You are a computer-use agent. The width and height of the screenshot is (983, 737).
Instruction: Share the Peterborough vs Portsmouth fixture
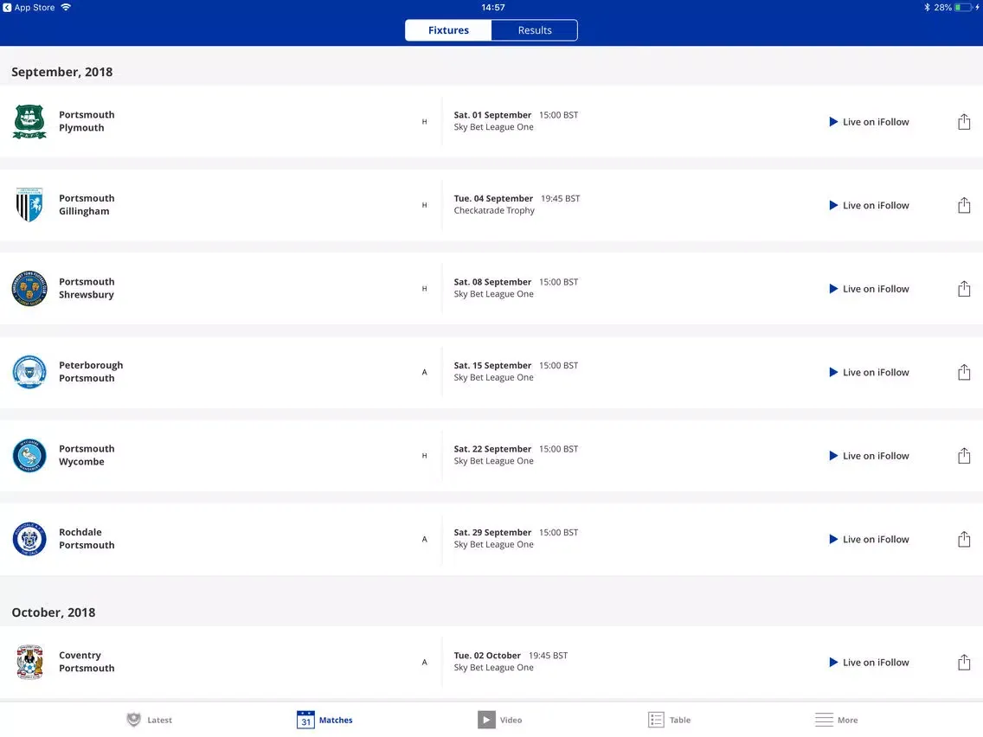(x=964, y=372)
